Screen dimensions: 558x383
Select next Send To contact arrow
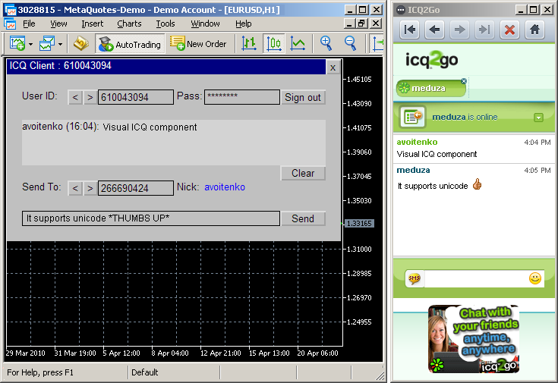click(x=90, y=188)
